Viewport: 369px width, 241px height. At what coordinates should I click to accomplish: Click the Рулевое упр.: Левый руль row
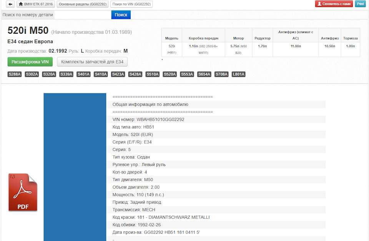click(x=216, y=165)
